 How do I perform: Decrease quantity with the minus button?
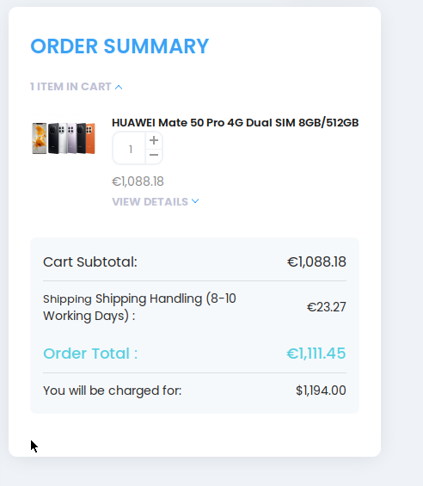click(154, 155)
